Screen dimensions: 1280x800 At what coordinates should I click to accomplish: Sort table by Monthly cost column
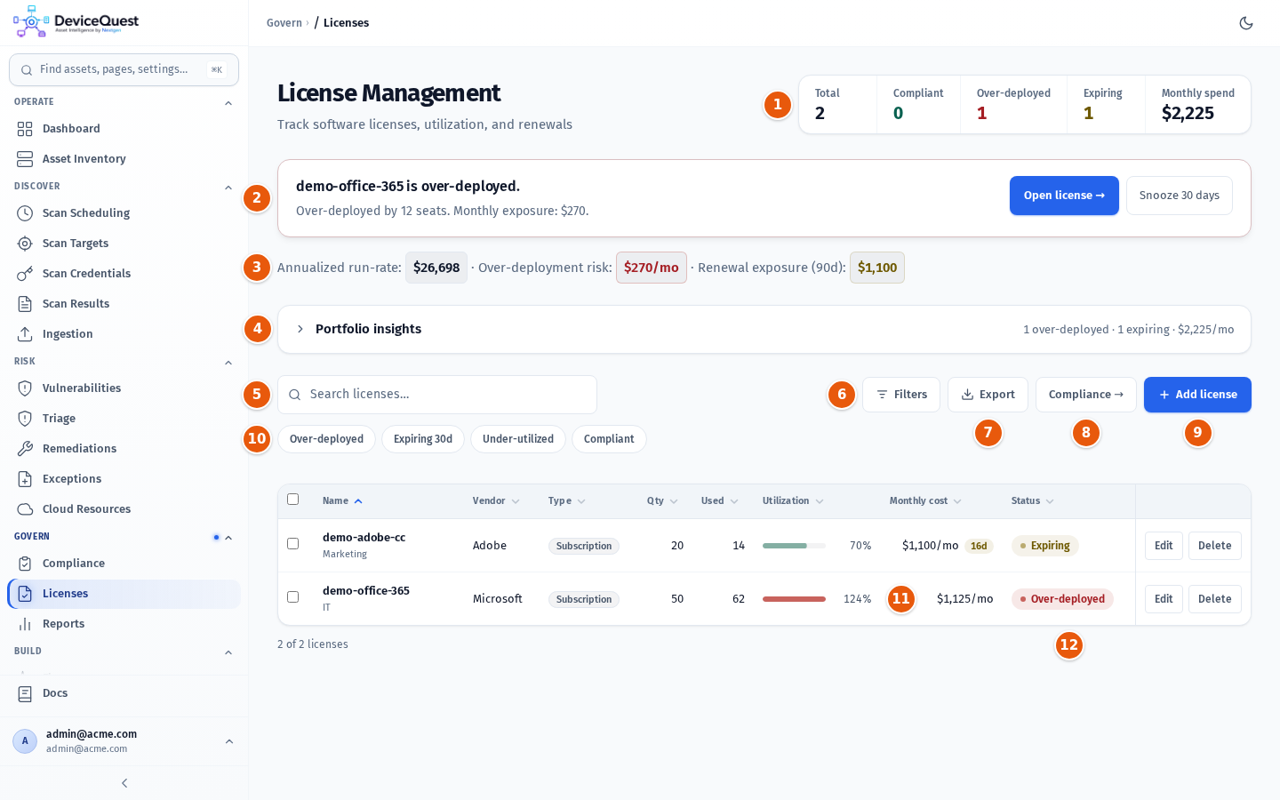(925, 501)
